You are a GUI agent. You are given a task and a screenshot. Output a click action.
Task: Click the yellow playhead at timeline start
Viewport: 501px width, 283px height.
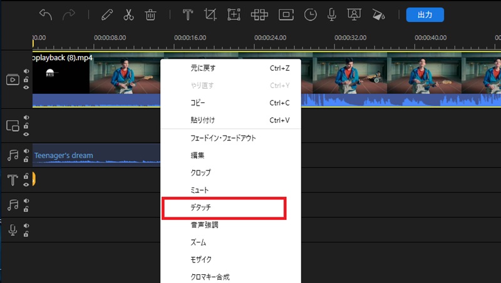click(x=33, y=43)
